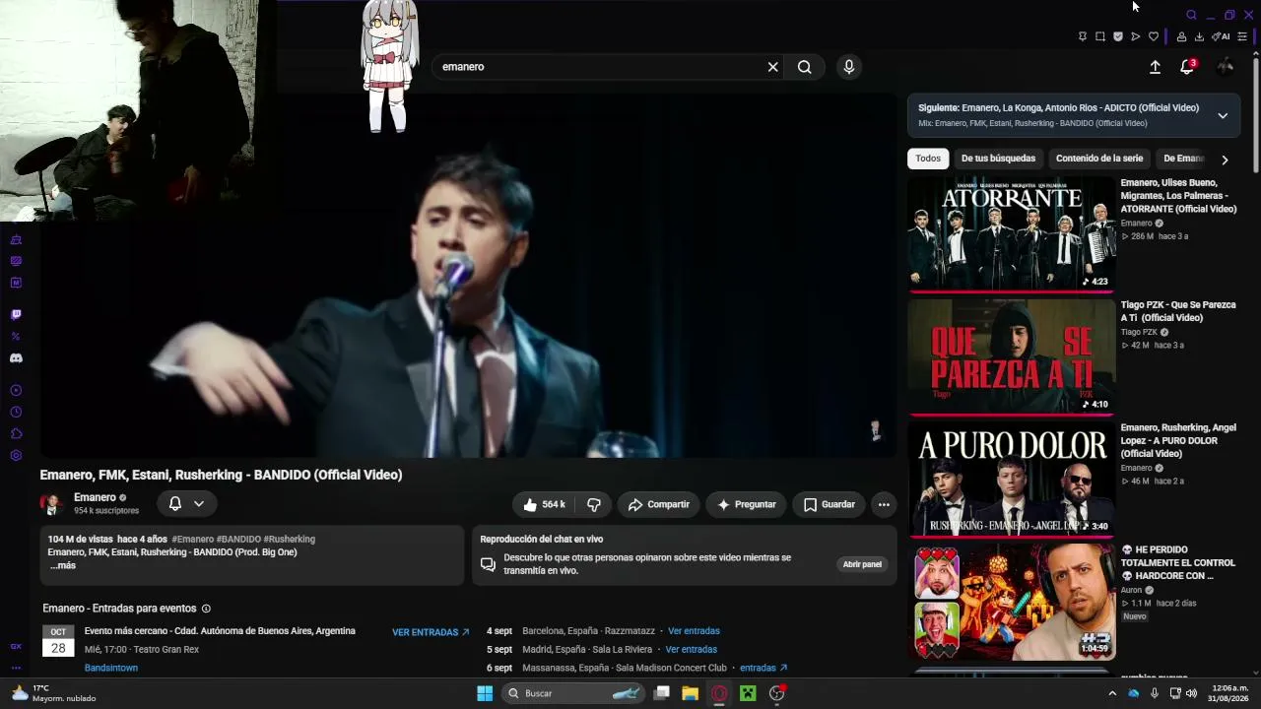Open the subscription options chevron
Image resolution: width=1261 pixels, height=709 pixels.
199,503
